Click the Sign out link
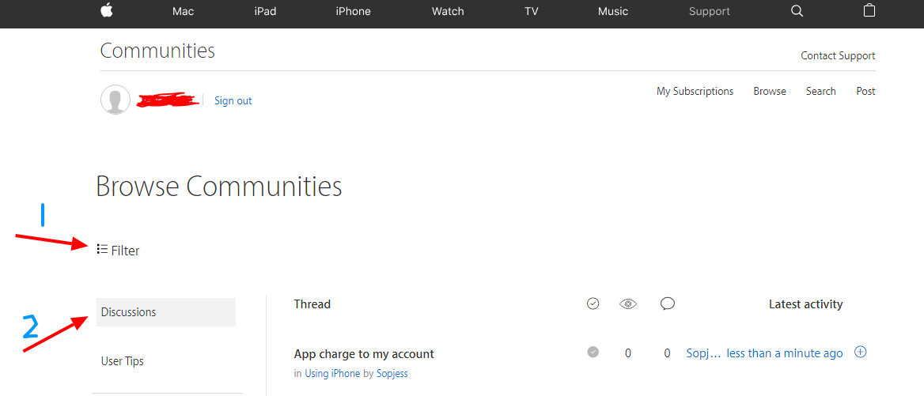924x396 pixels. tap(233, 100)
